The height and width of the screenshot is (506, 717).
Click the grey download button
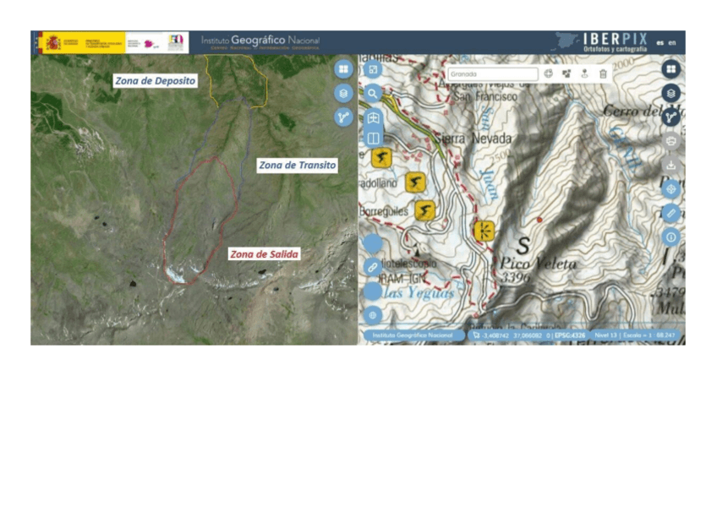pos(670,165)
